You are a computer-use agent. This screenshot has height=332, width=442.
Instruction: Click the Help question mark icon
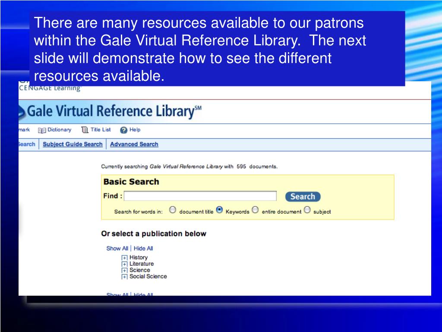point(123,130)
